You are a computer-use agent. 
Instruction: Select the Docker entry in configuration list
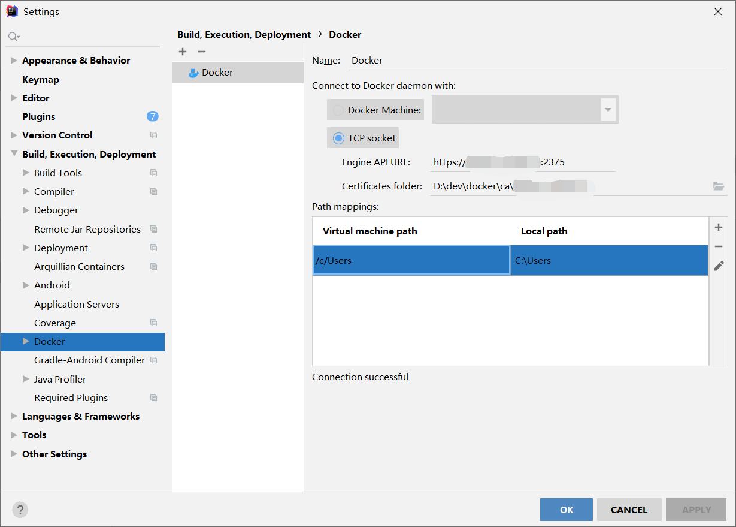(x=217, y=73)
